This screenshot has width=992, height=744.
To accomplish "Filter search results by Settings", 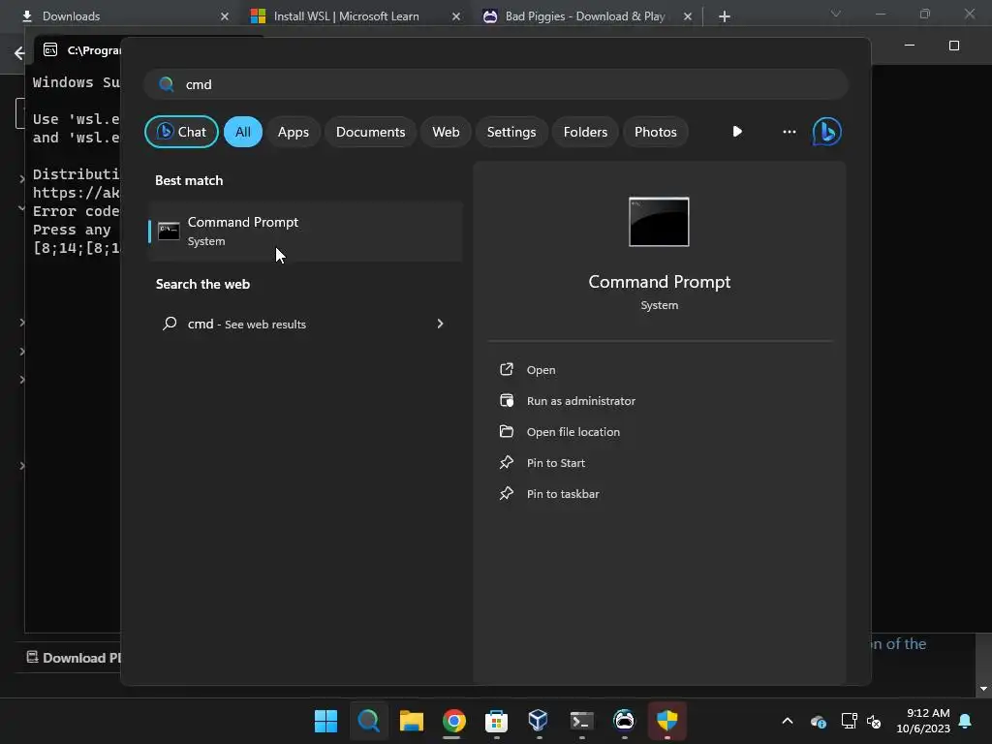I will click(511, 132).
